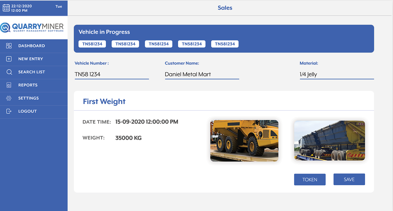Select second TN581234 vehicle chip
The height and width of the screenshot is (211, 393).
coord(126,44)
